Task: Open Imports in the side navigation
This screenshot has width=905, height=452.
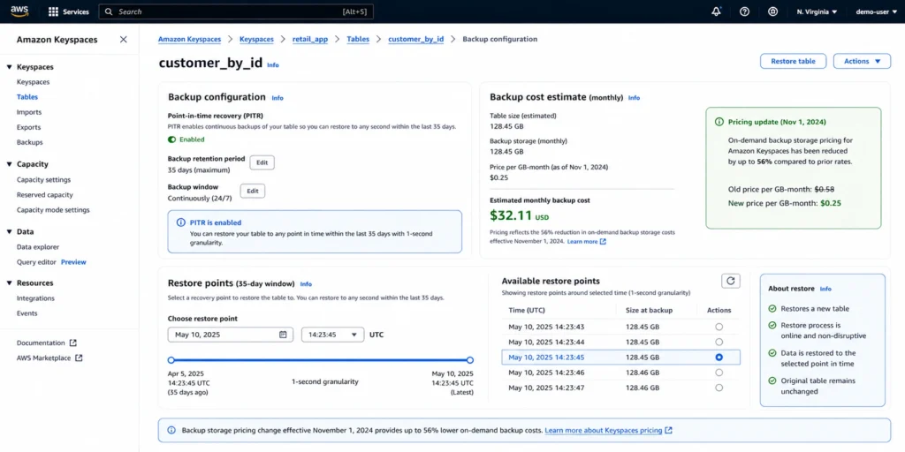Action: pyautogui.click(x=29, y=112)
